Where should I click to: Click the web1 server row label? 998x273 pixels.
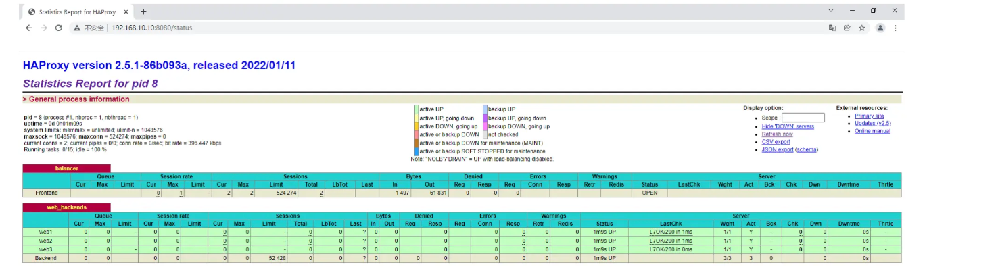(x=46, y=232)
